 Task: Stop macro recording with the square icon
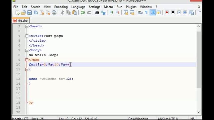[173, 13]
